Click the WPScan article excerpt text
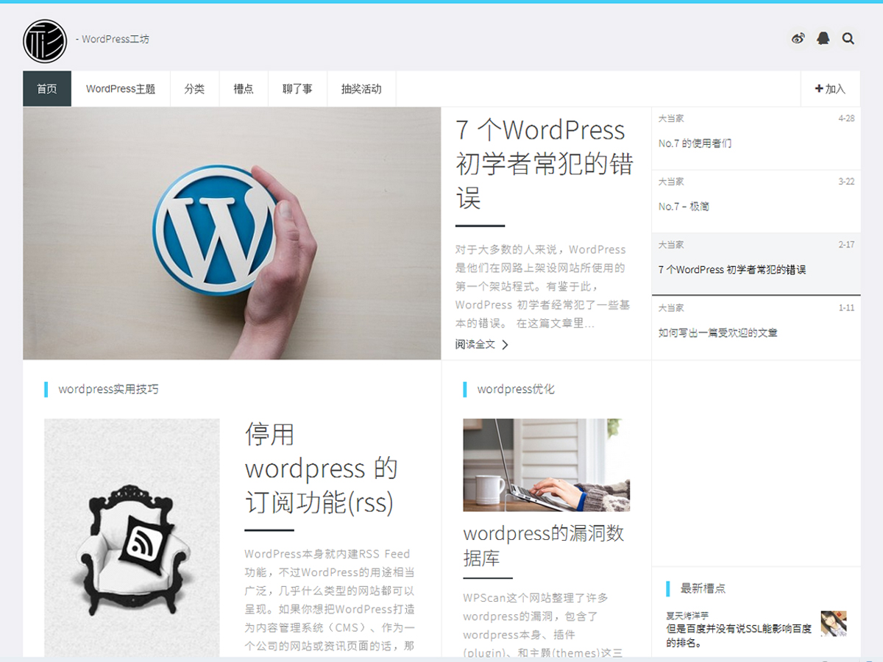 pos(543,625)
